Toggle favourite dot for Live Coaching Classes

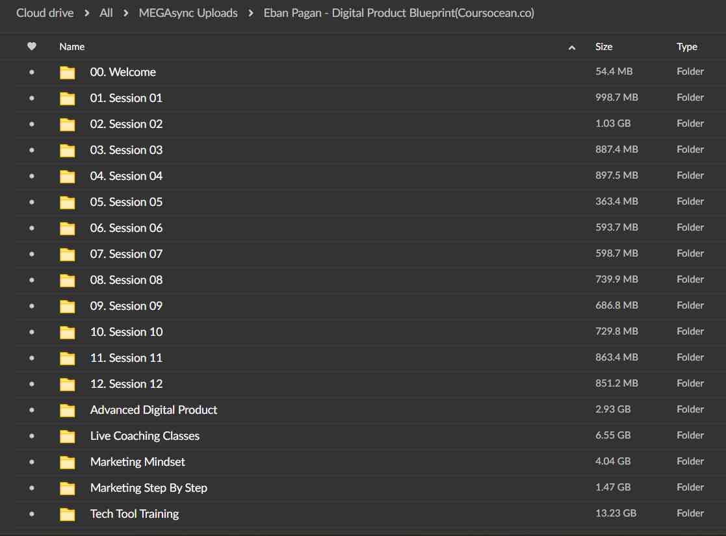point(31,436)
